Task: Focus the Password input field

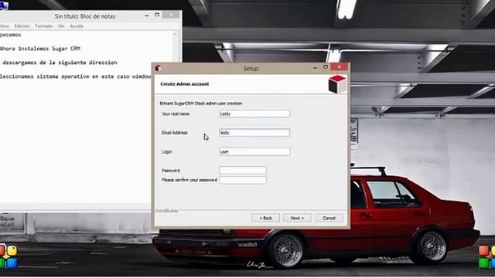Action: [243, 170]
